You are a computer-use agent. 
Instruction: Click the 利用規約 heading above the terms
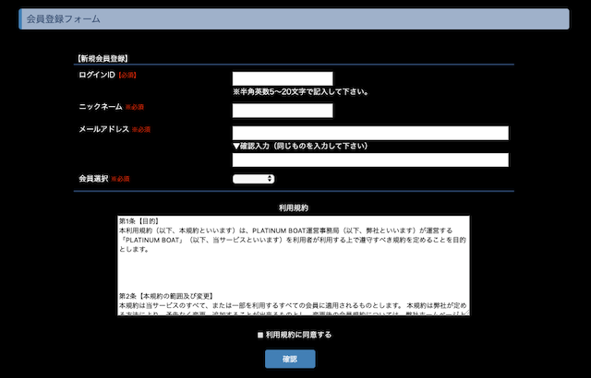pos(294,208)
